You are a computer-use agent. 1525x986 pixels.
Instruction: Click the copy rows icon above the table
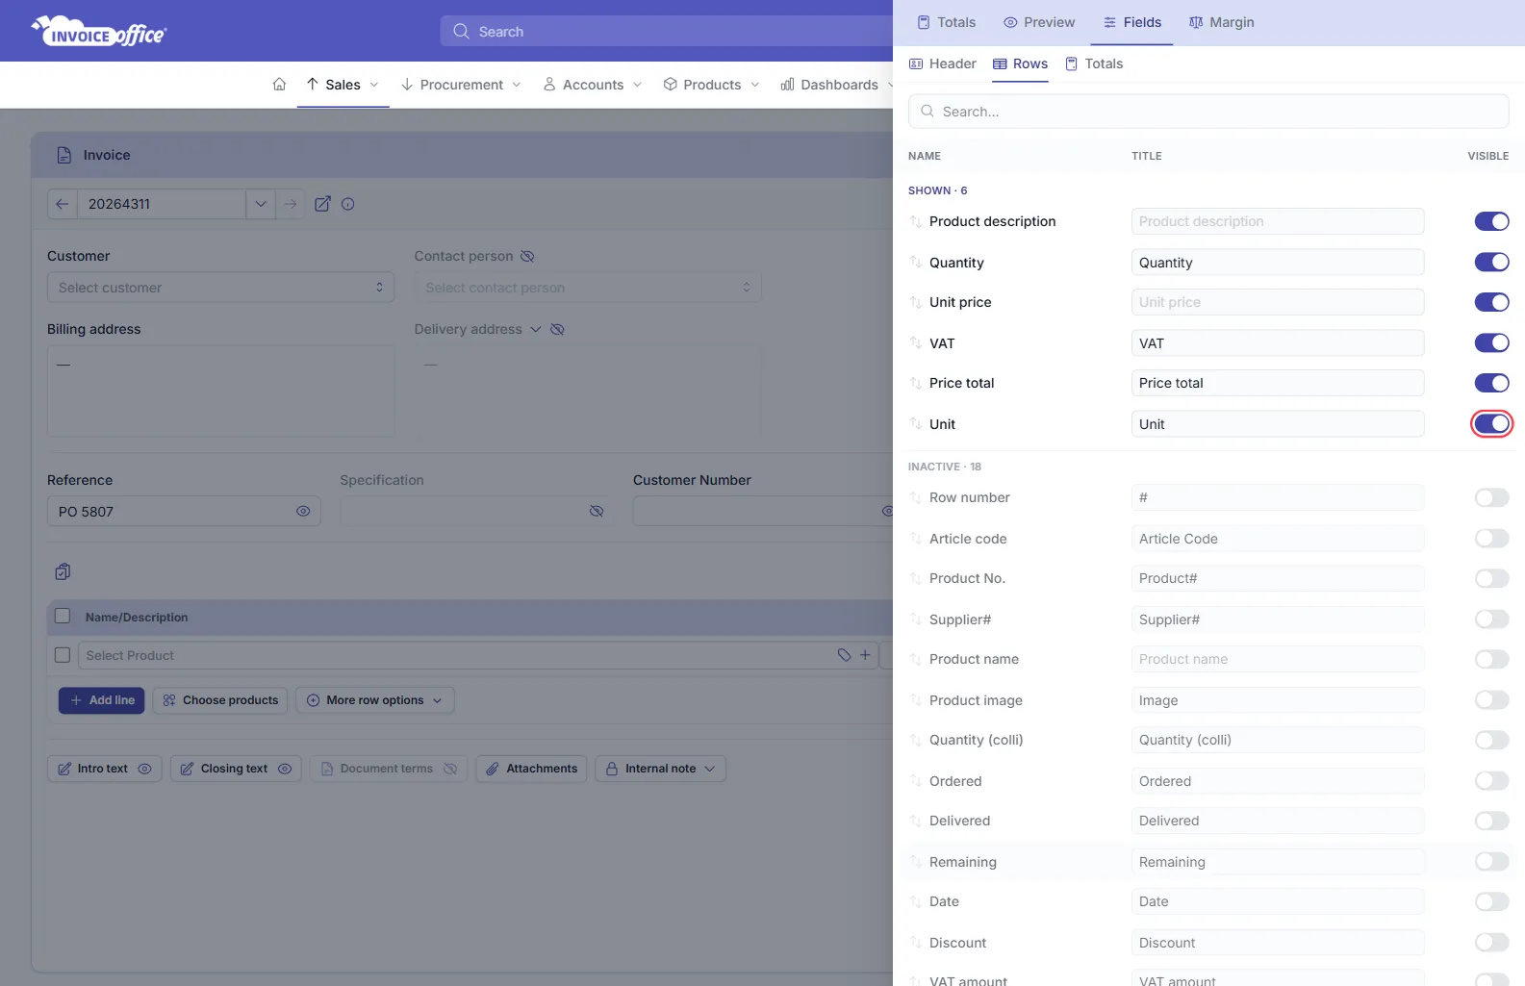[x=63, y=571]
